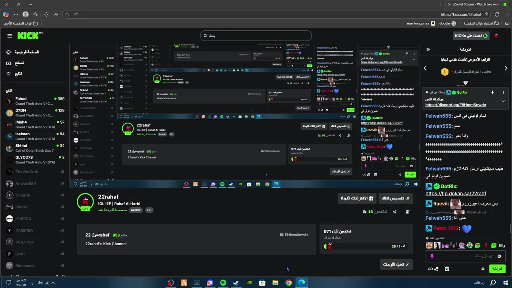
Task: Unpin the BotRix pinned message
Action: click(x=492, y=92)
